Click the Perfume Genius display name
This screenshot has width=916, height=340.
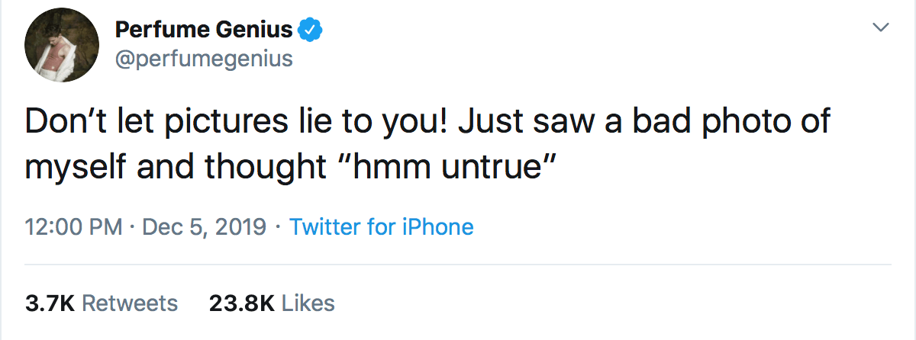pyautogui.click(x=204, y=30)
